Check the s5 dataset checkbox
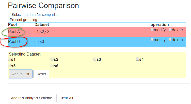Image resolution: width=191 pixels, height=104 pixels. (9, 66)
